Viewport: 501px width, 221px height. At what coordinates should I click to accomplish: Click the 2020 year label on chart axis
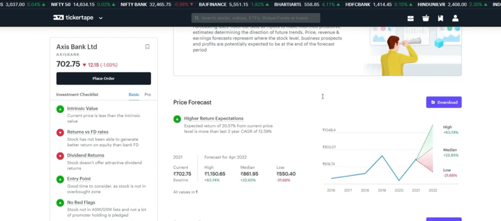pyautogui.click(x=399, y=190)
